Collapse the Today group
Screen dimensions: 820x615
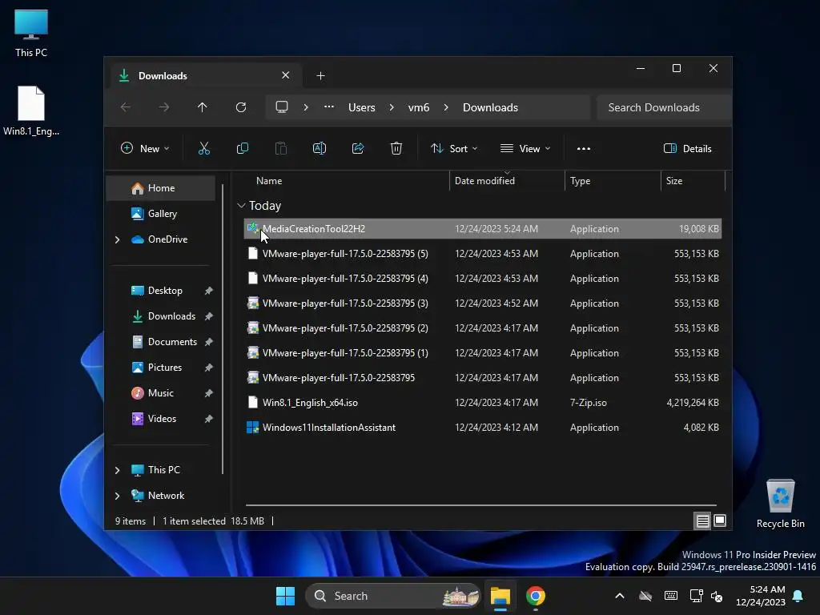pos(241,206)
